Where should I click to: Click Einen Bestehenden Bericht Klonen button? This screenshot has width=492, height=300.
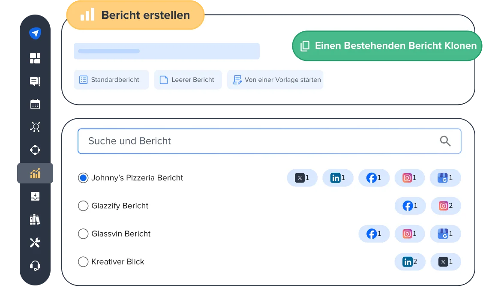387,45
